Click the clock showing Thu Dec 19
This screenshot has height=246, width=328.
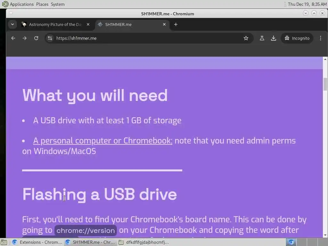click(x=307, y=4)
